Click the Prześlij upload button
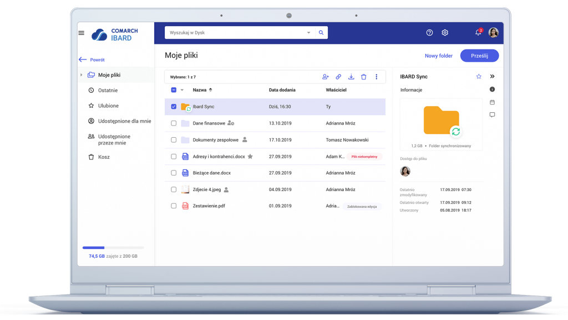Viewport: 568px width, 320px height. [479, 56]
